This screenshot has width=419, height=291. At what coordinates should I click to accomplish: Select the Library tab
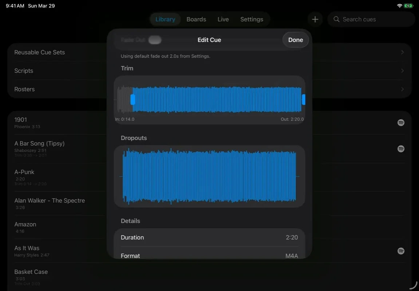click(x=165, y=19)
